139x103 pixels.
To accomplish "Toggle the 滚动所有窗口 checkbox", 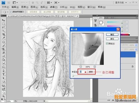I will (11, 12).
